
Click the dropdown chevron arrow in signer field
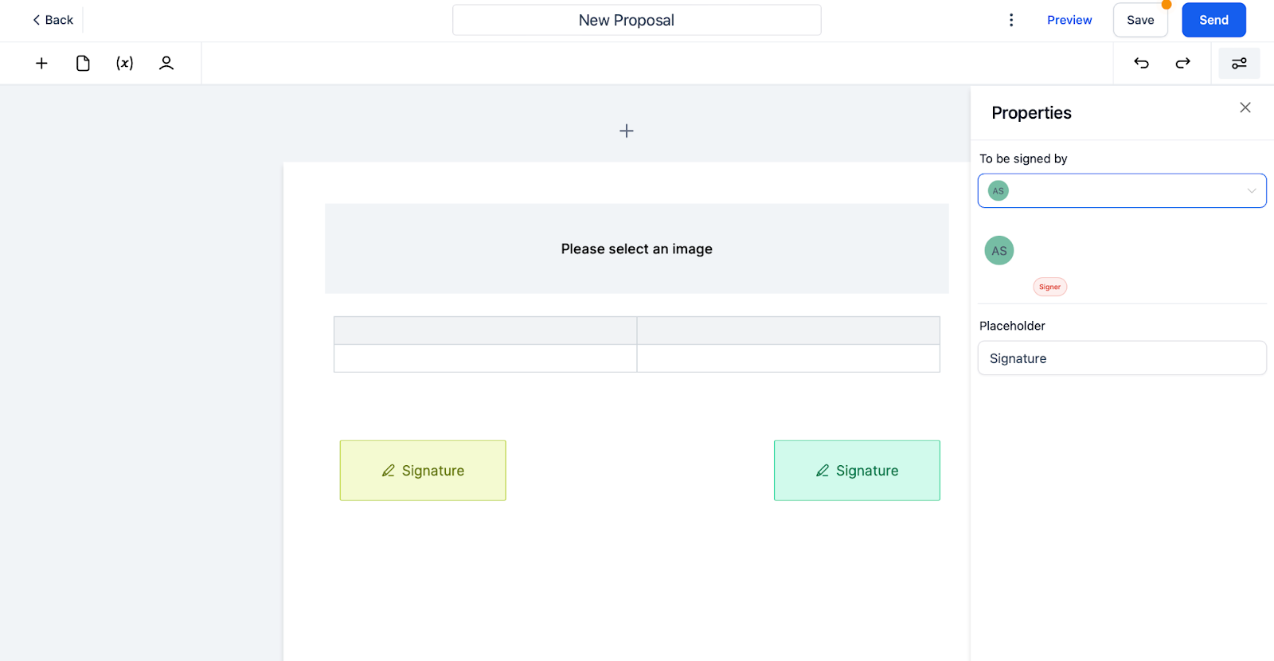click(x=1251, y=190)
